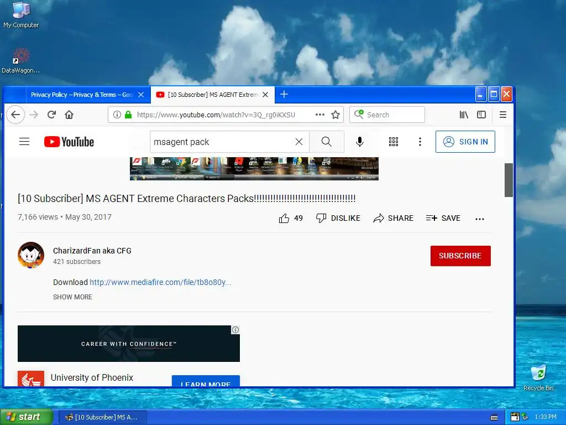566x425 pixels.
Task: Click the YouTube search magnifier button
Action: tap(326, 142)
